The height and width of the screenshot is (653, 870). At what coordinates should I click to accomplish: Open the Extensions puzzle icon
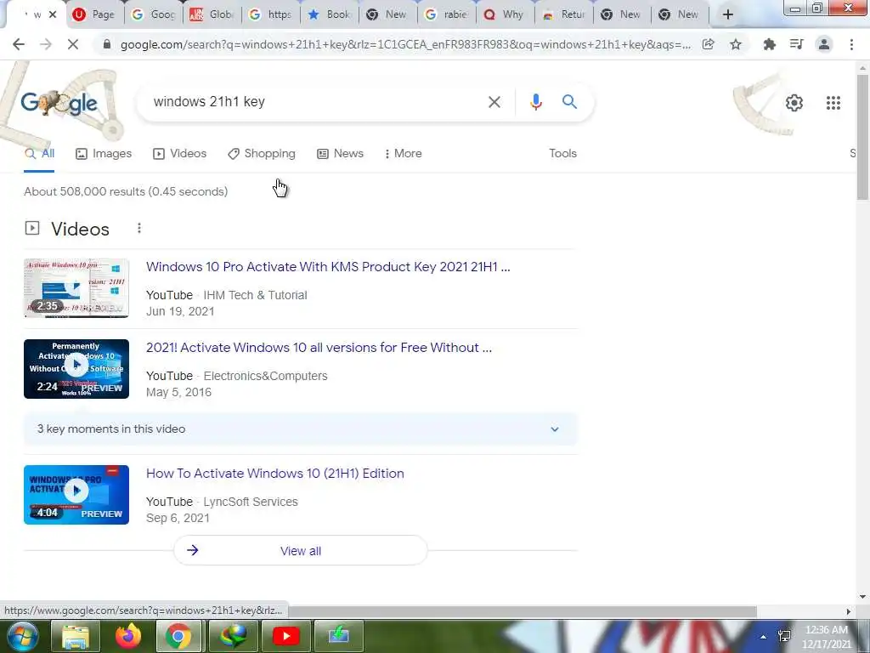point(769,44)
